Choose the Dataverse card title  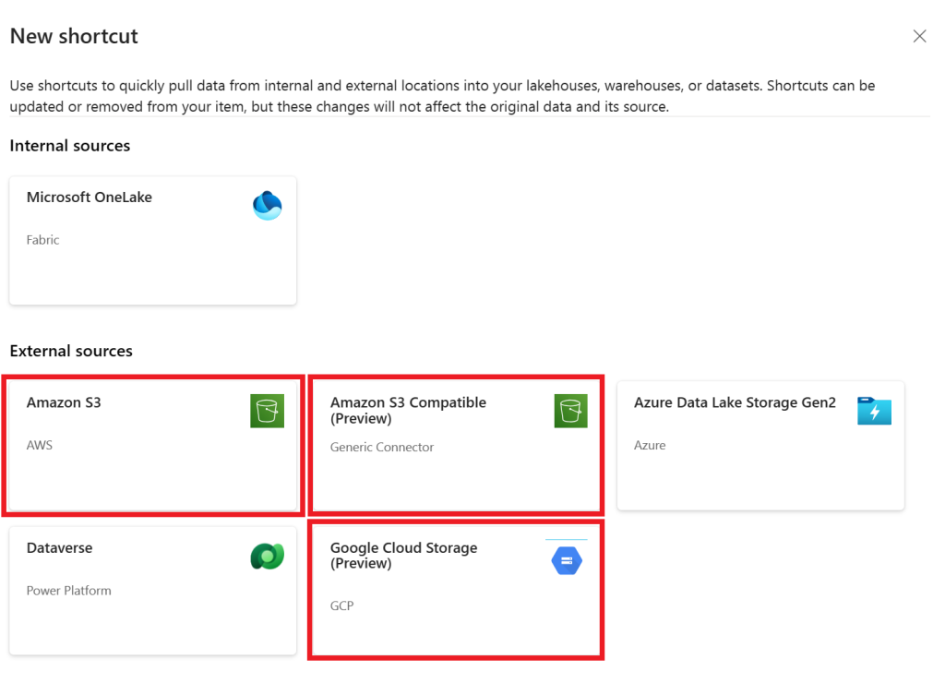[60, 548]
